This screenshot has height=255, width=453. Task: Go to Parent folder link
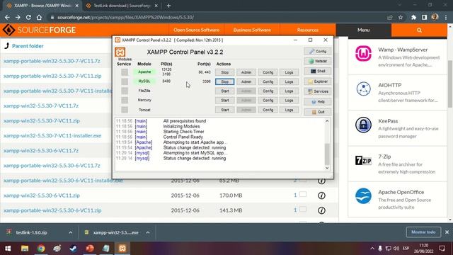(x=28, y=46)
